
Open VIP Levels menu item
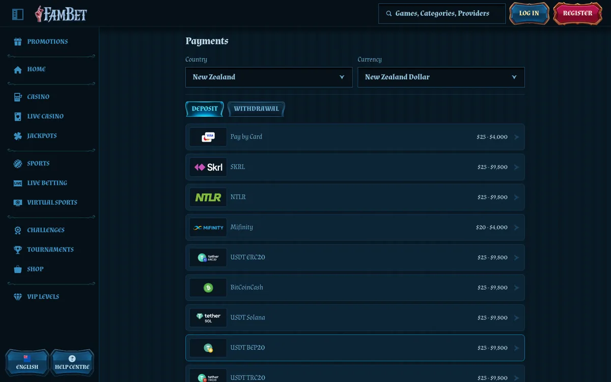(x=43, y=297)
